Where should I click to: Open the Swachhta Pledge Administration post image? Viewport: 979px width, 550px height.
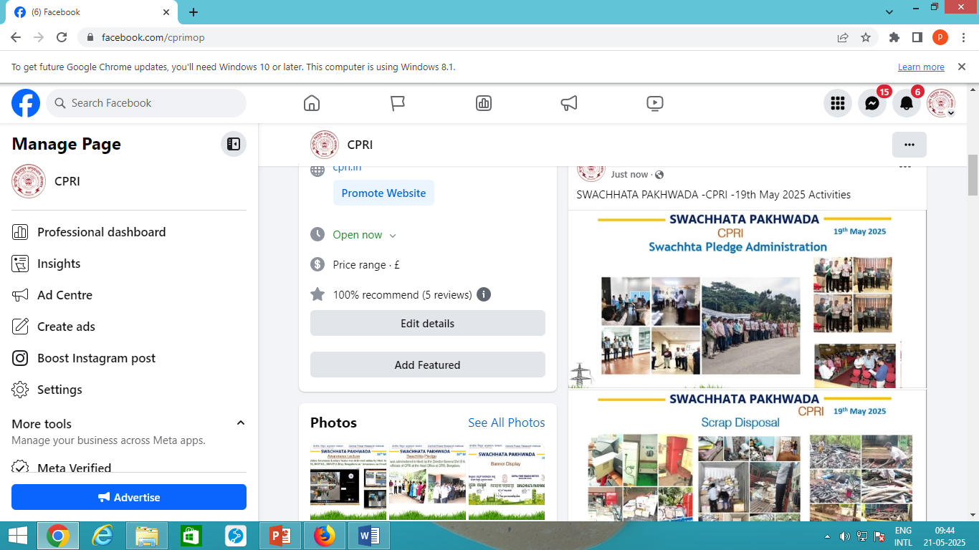(748, 299)
